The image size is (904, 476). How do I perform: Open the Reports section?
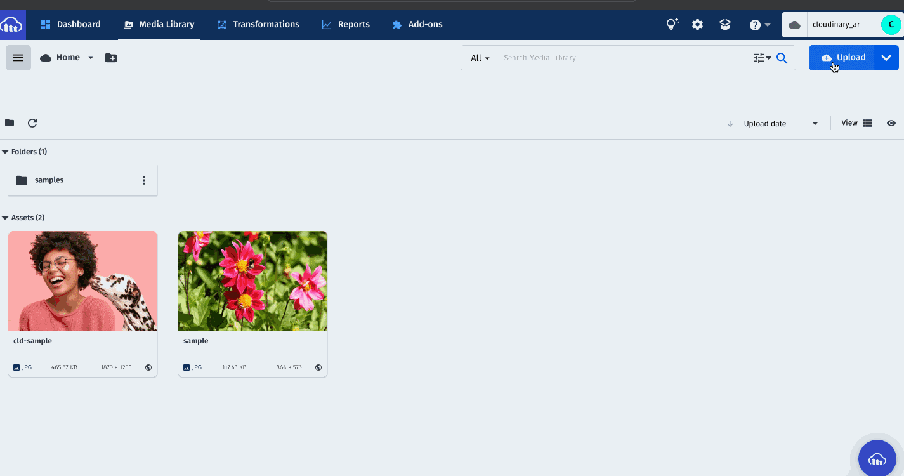pos(346,24)
